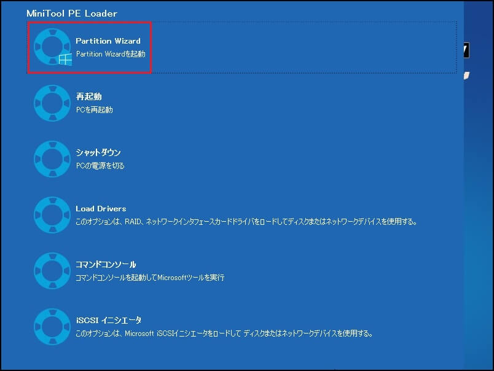The width and height of the screenshot is (494, 371).
Task: Select the iSCSI イニシエータ title
Action: 109,320
